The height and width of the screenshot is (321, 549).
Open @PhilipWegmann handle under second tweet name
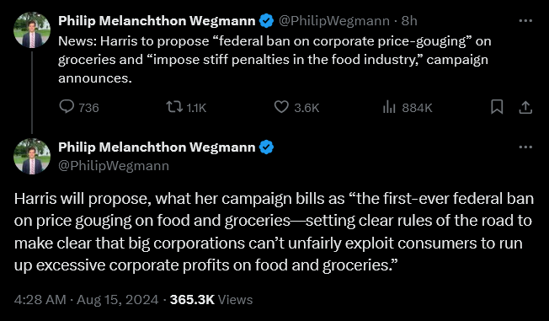(114, 166)
